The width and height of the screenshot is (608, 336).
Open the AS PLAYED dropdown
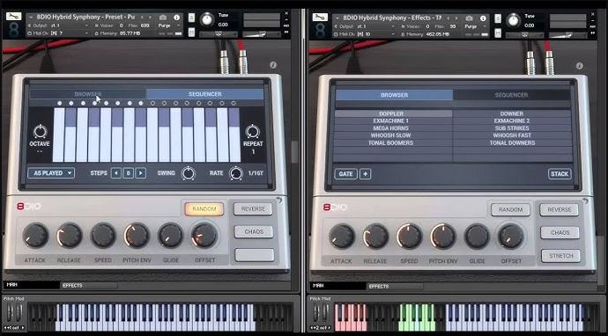click(51, 173)
